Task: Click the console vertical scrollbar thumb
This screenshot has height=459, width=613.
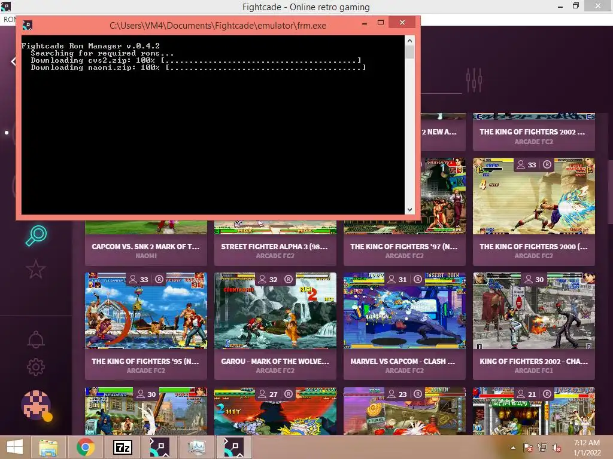Action: coord(409,52)
